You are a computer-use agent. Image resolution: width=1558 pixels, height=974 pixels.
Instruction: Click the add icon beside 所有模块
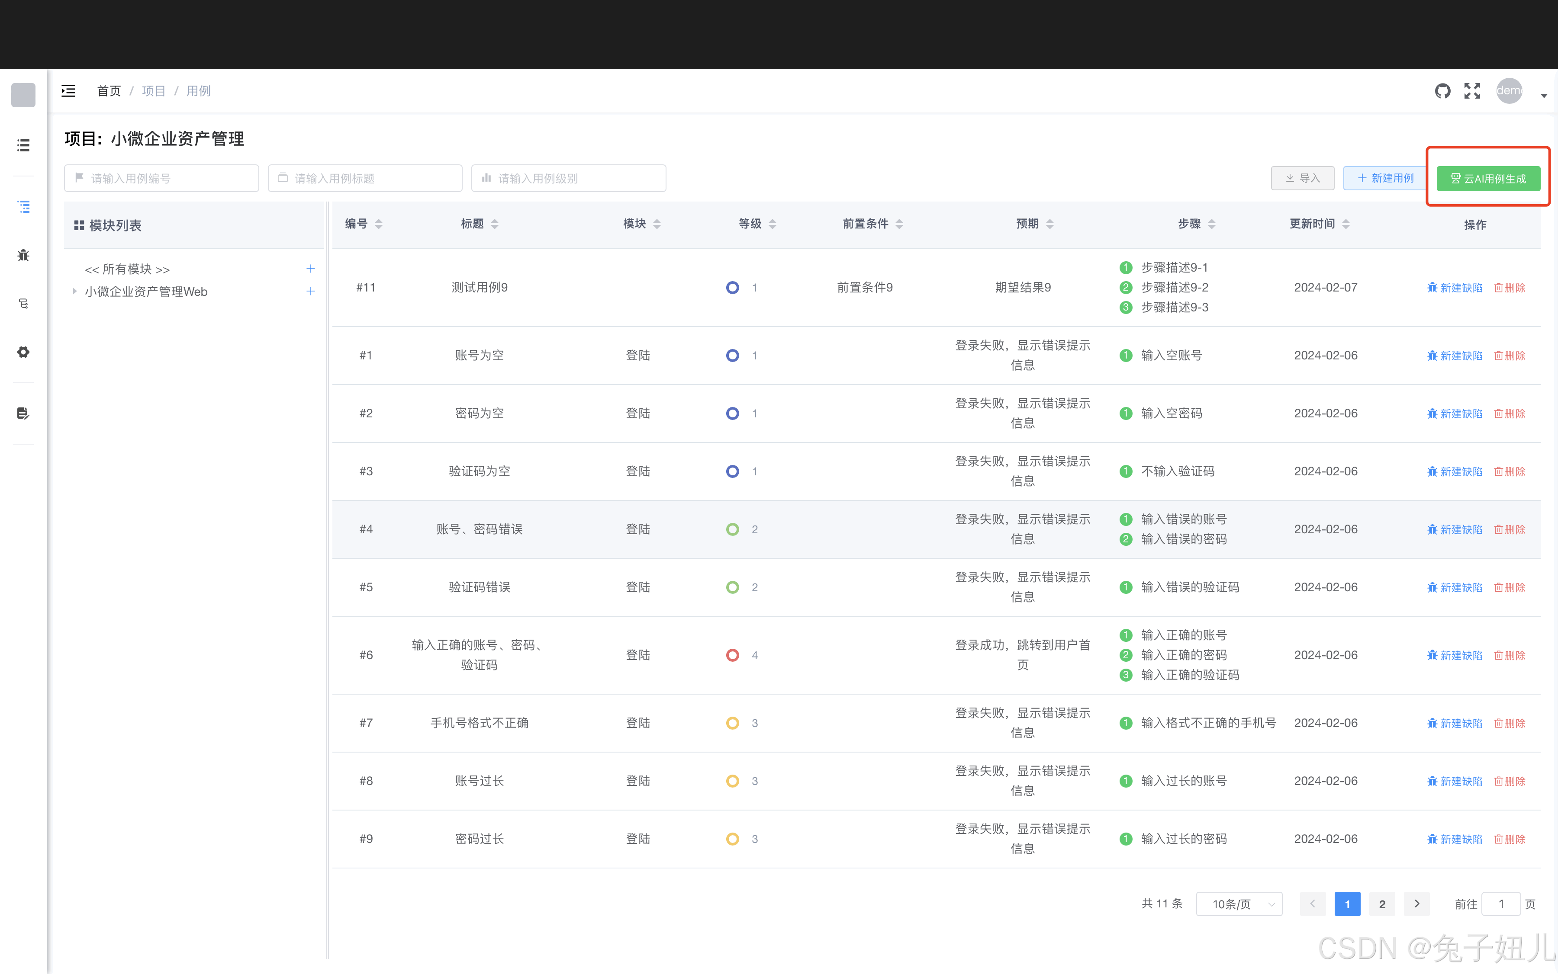[310, 269]
